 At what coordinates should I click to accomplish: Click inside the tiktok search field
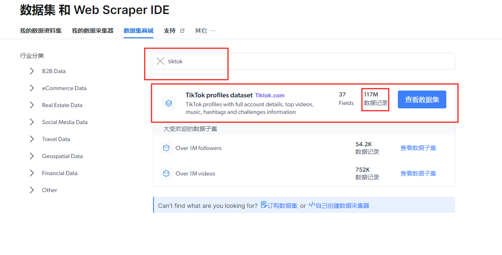pos(304,61)
